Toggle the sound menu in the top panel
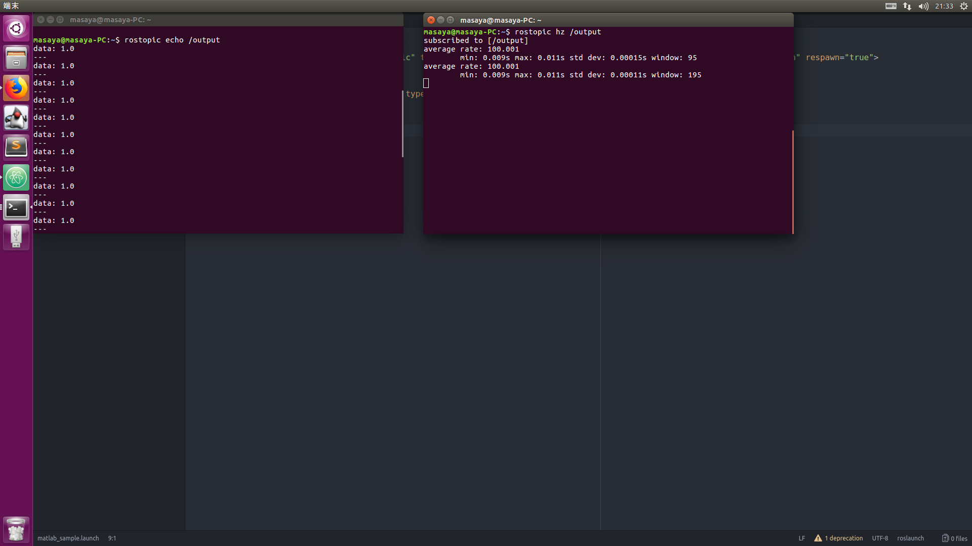972x546 pixels. click(x=923, y=6)
